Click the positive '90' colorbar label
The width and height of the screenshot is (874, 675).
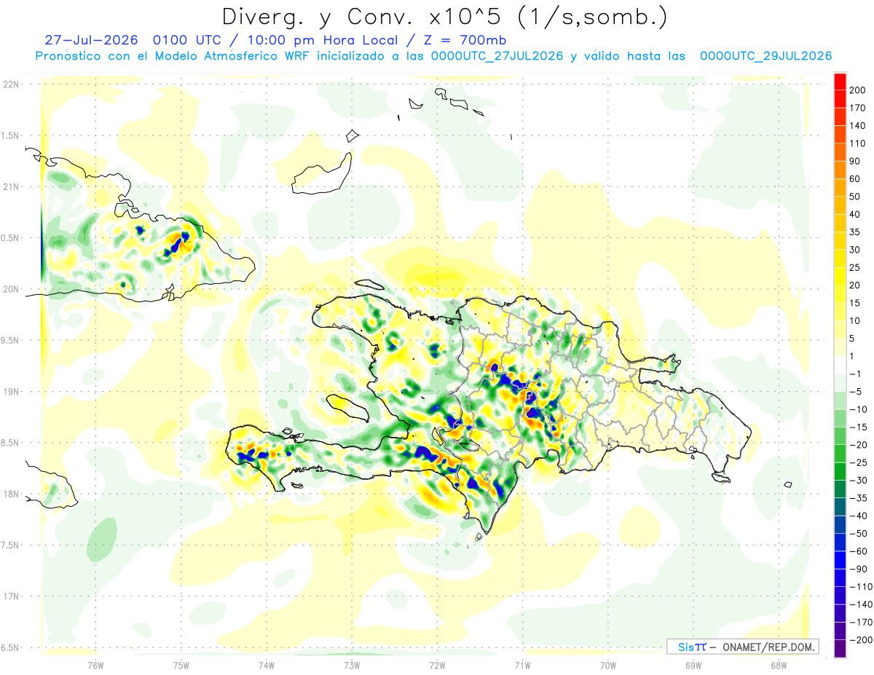[x=855, y=161]
